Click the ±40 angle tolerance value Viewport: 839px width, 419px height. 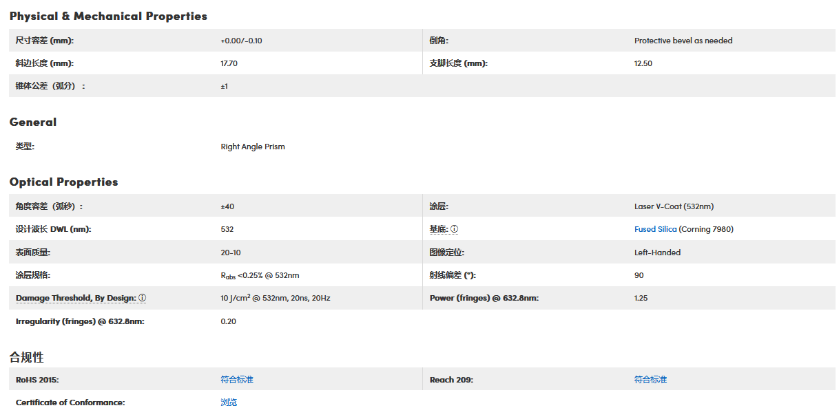[x=227, y=206]
